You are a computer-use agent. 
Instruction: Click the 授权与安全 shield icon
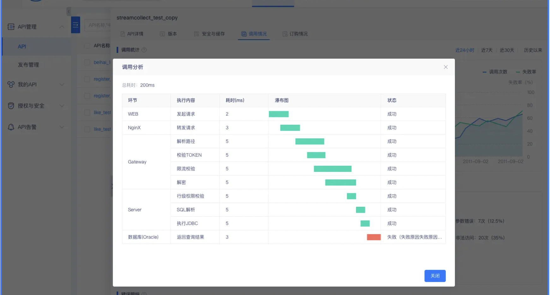(11, 106)
